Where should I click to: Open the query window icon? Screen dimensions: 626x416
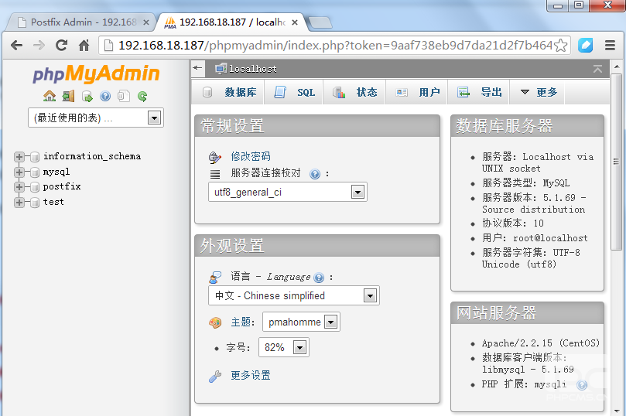tap(87, 96)
